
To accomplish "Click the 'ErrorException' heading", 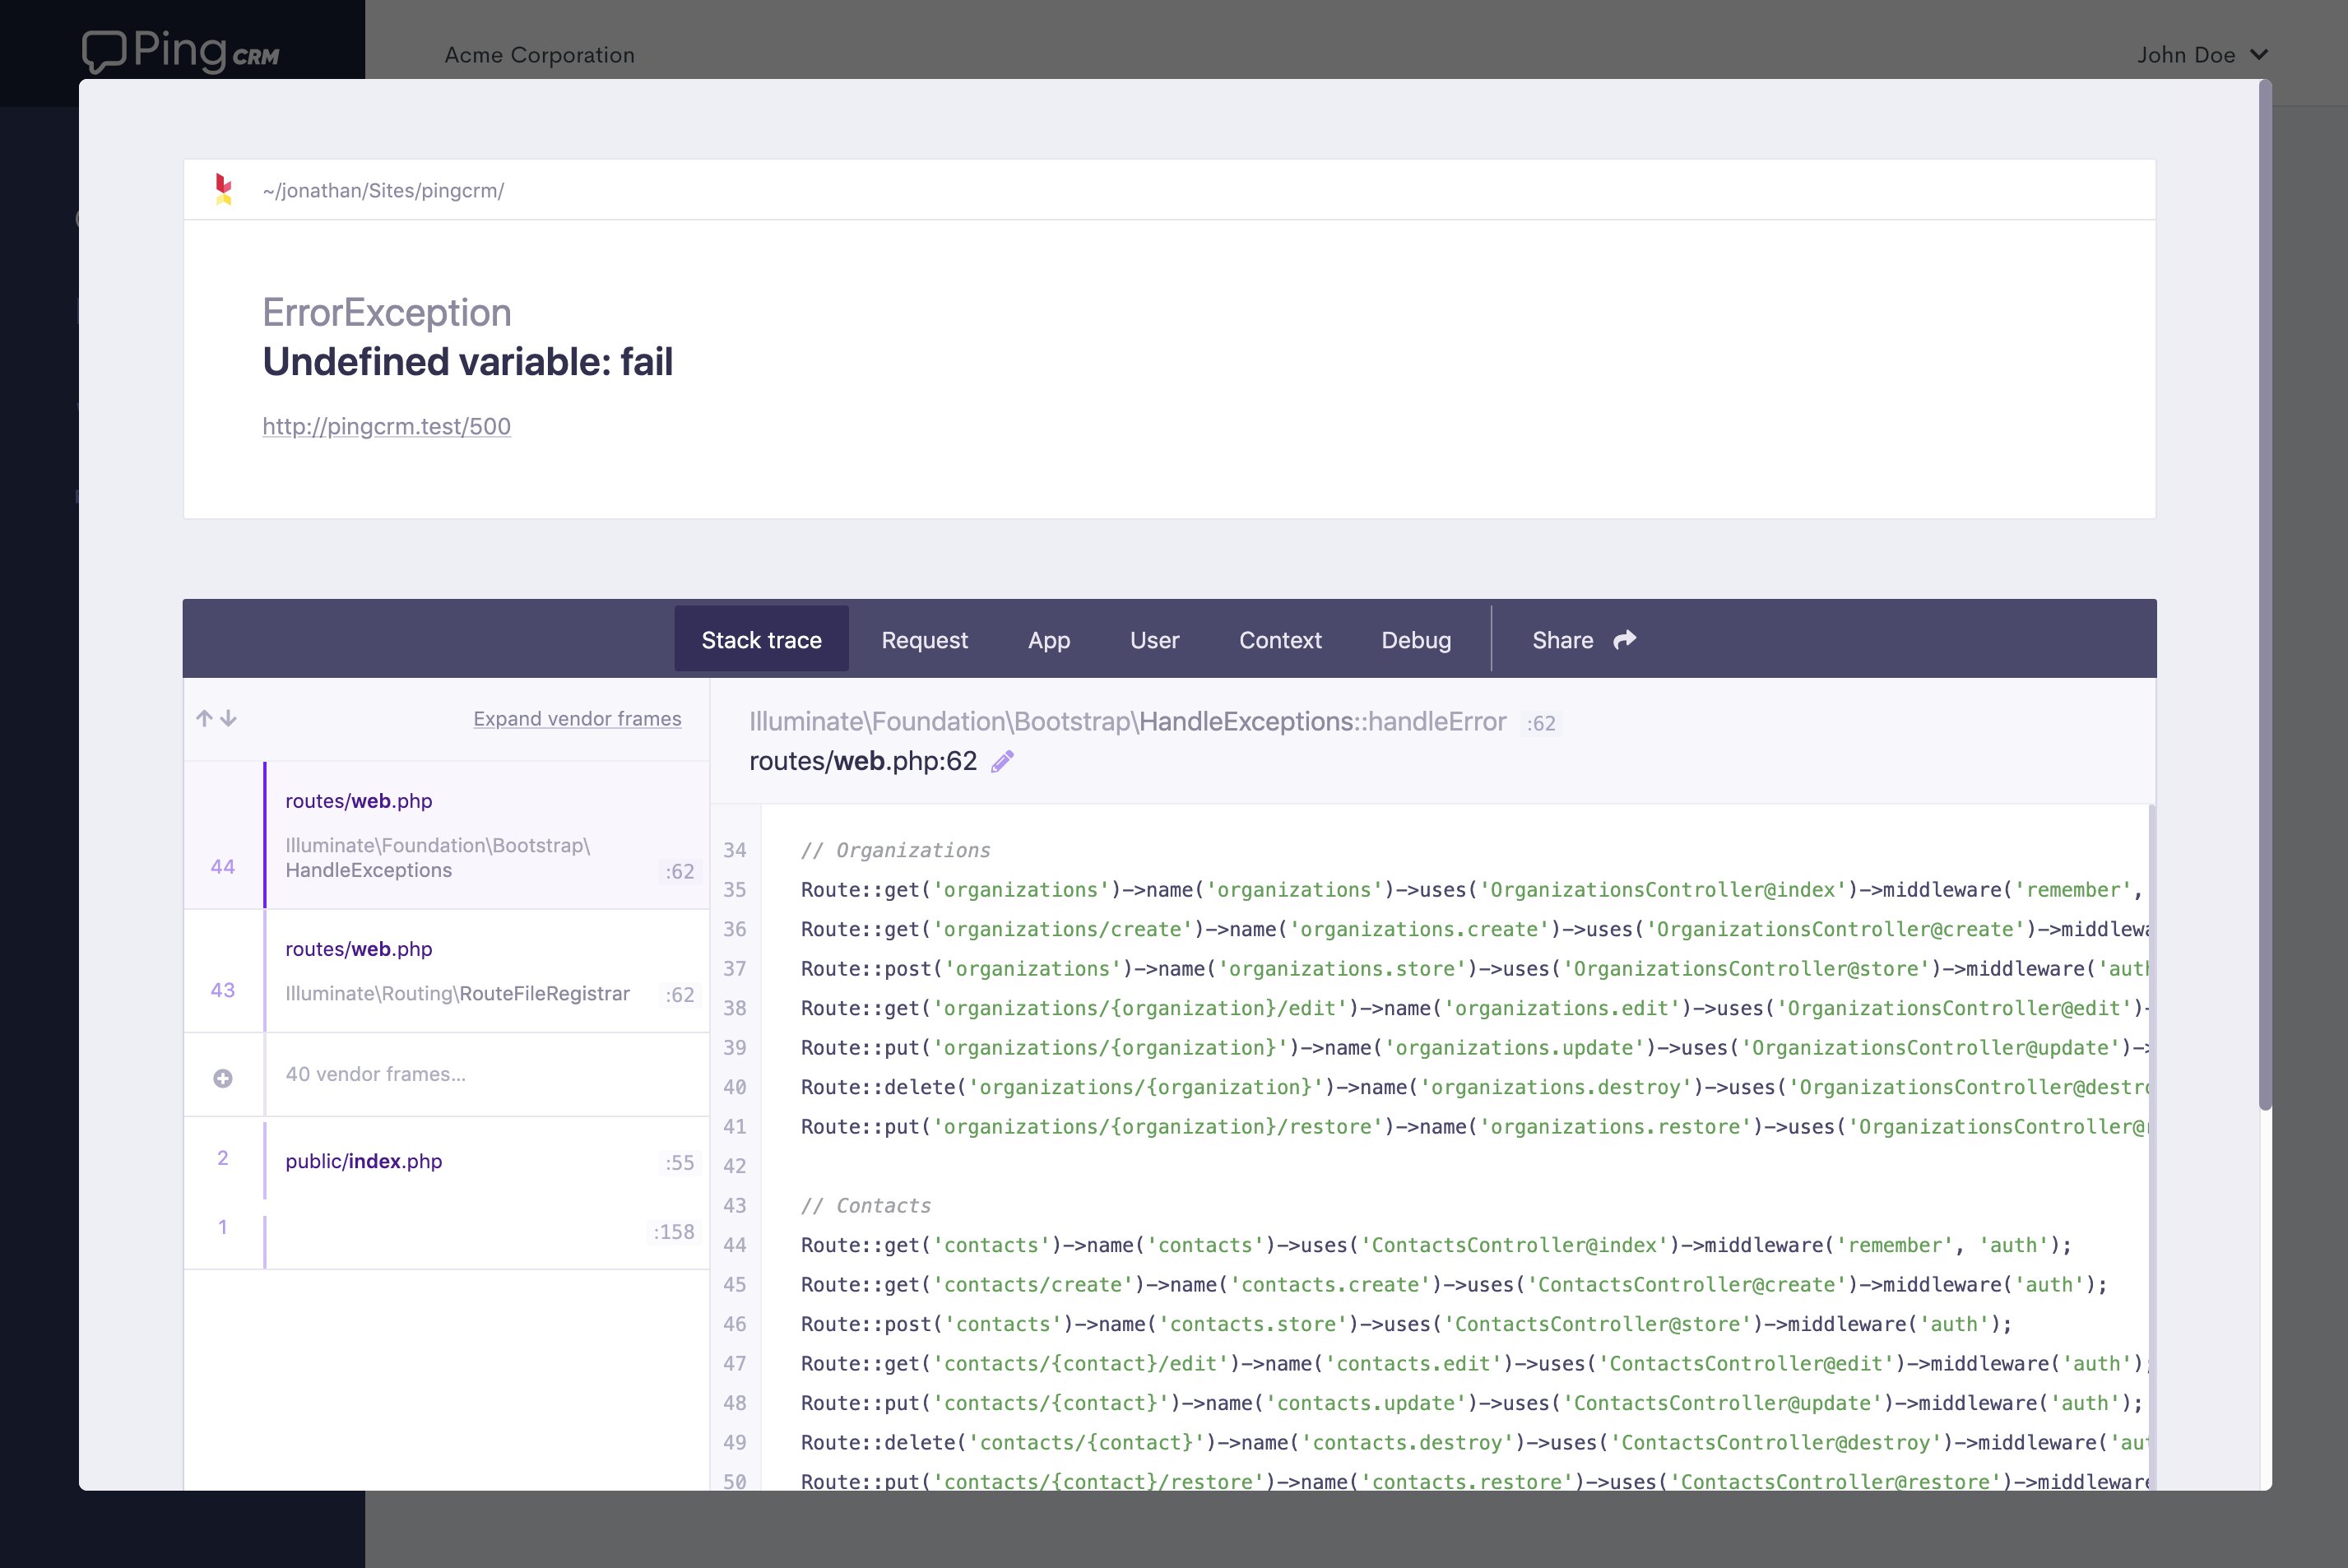I will (386, 312).
